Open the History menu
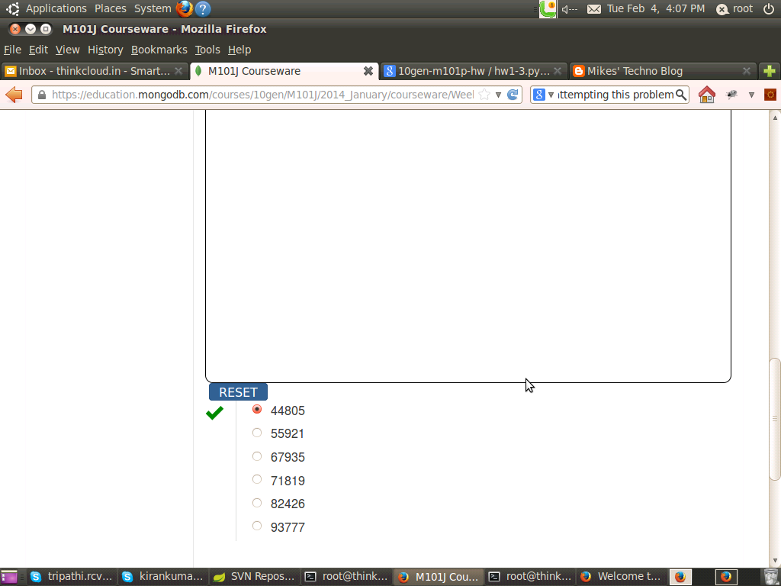 (105, 50)
